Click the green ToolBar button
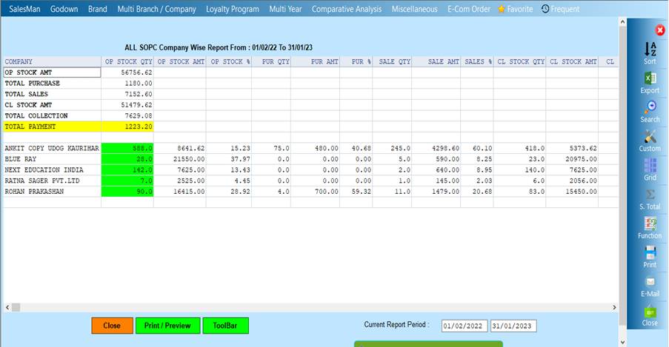 [225, 326]
